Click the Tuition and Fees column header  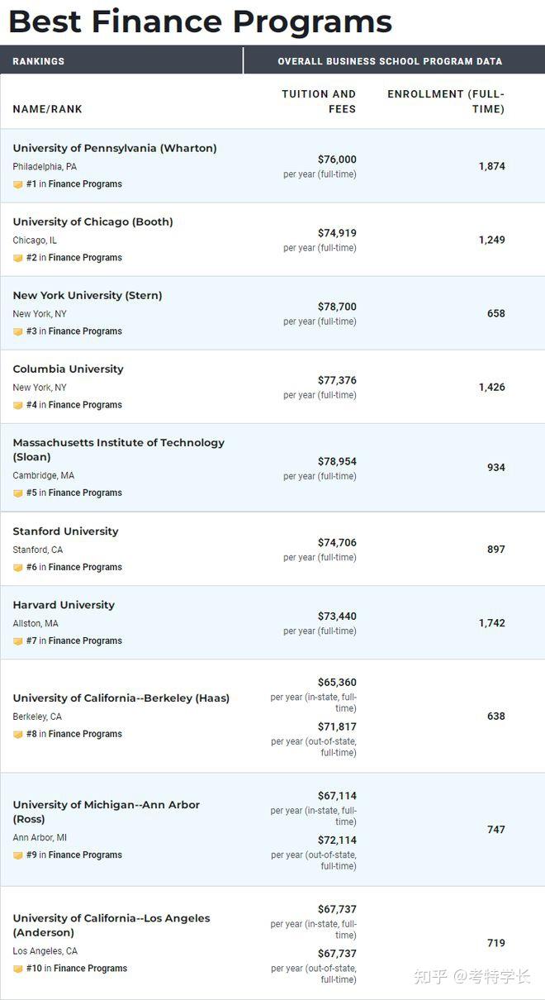pyautogui.click(x=319, y=102)
